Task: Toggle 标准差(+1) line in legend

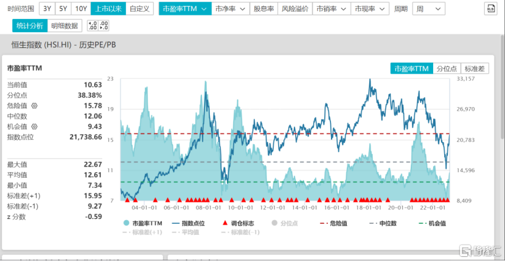Action: tap(142, 232)
